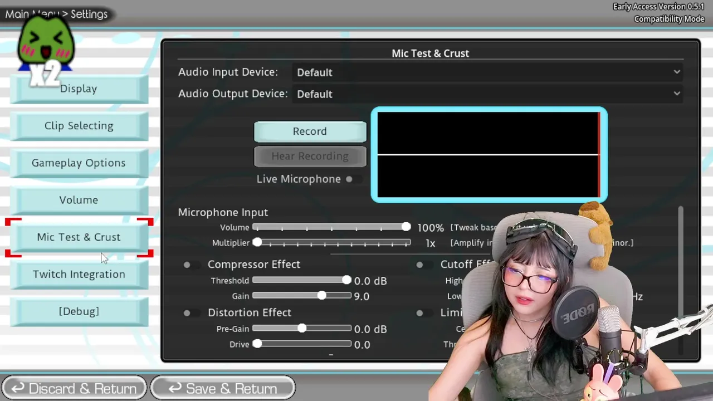Click the Distortion Drive slider
713x401 pixels.
(x=302, y=344)
